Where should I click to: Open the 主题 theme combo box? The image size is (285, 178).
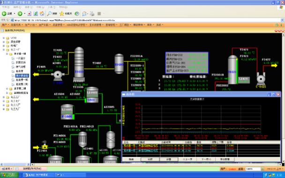click(255, 169)
